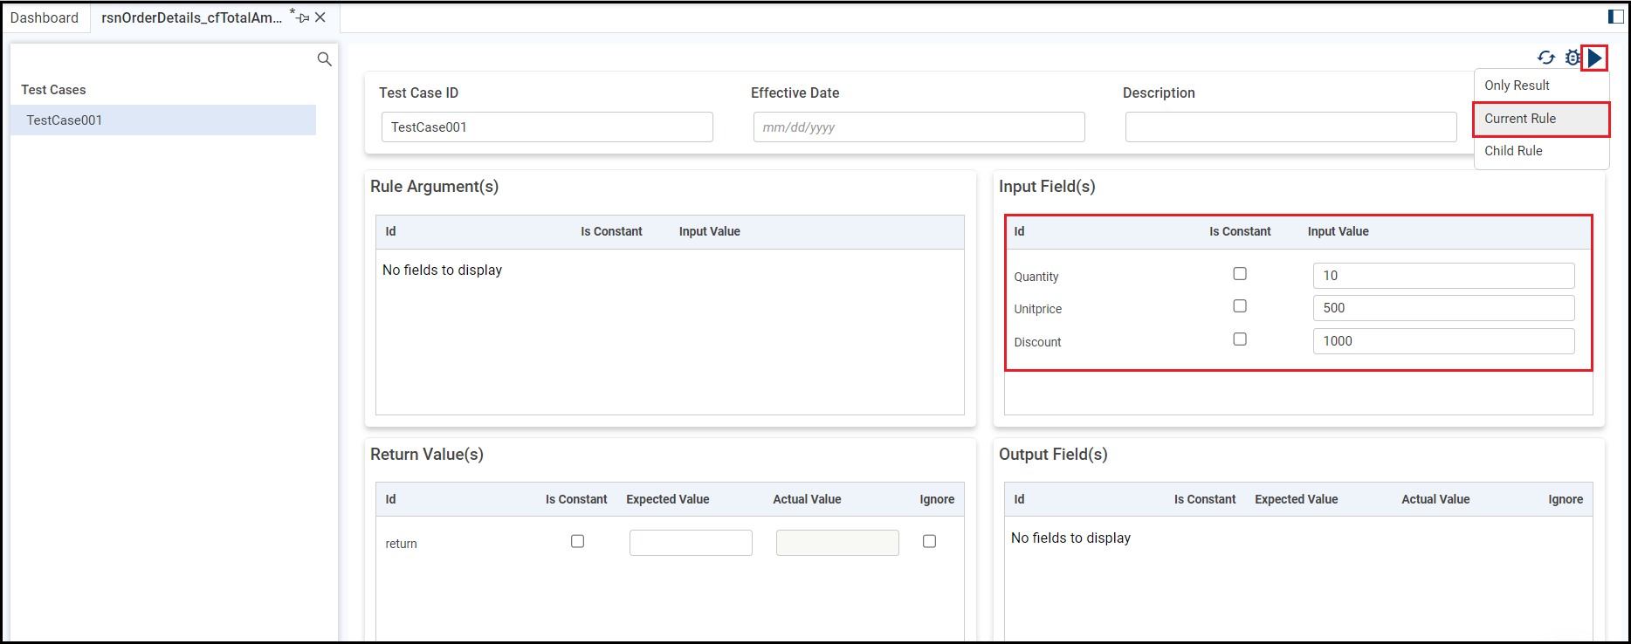Image resolution: width=1631 pixels, height=644 pixels.
Task: Choose Current Rule in run menu
Action: 1520,119
